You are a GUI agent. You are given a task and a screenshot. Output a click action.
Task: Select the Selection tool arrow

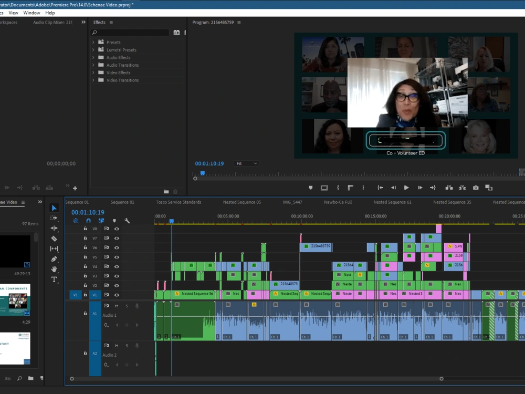(54, 208)
